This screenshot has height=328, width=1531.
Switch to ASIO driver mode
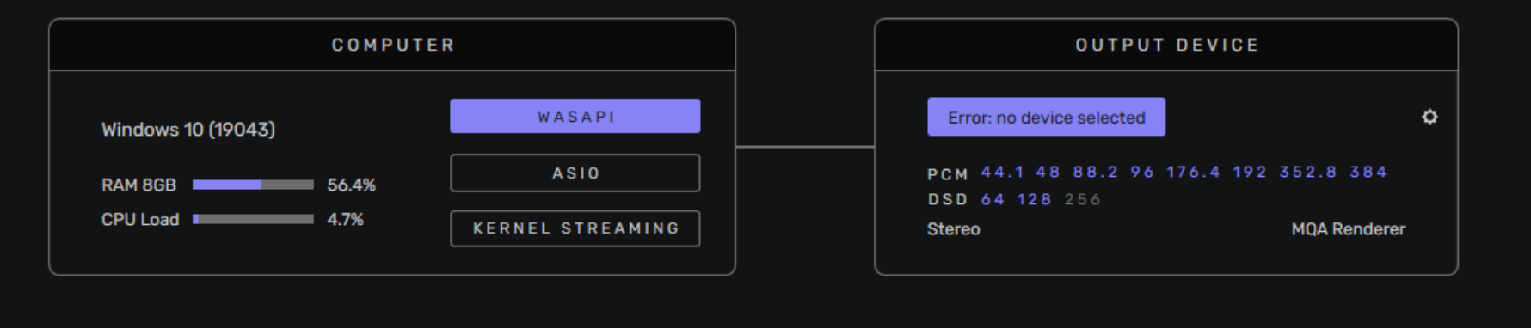click(575, 173)
